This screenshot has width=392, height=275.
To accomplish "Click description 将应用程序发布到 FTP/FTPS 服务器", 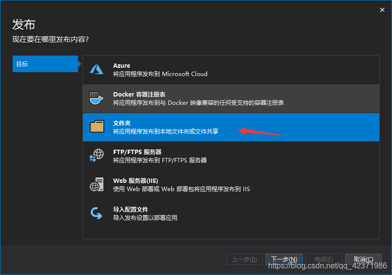I will pyautogui.click(x=160, y=160).
